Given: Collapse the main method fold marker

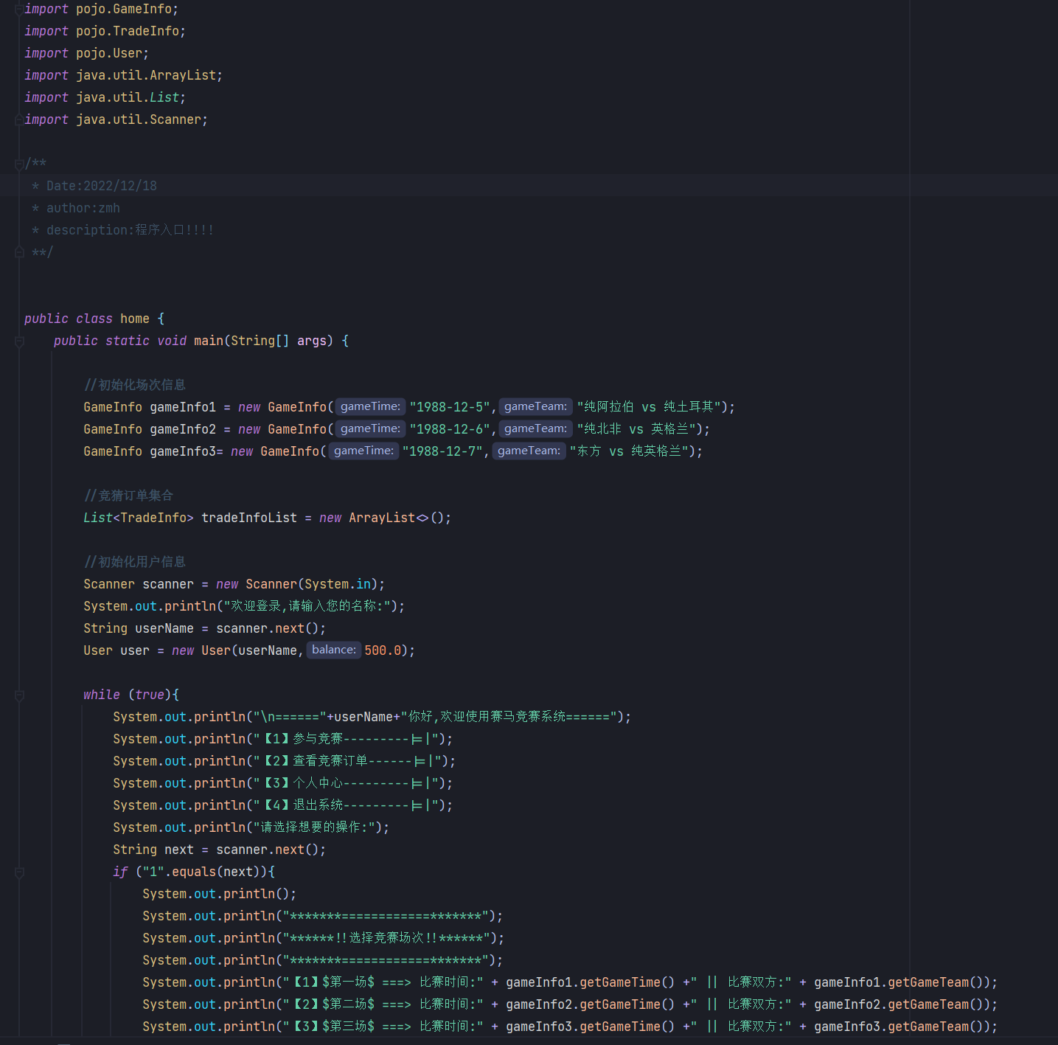Looking at the screenshot, I should point(19,341).
